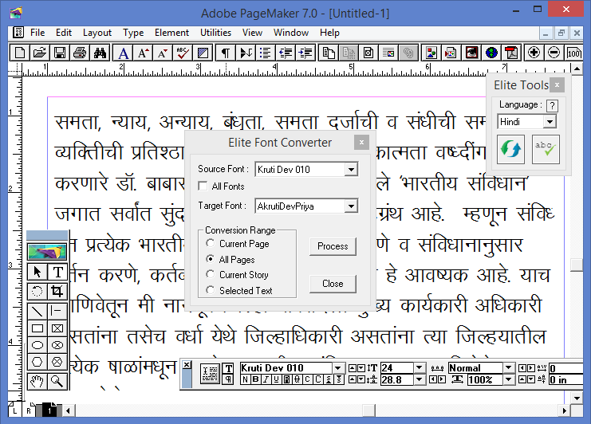Click the Picture Palette icon

[431, 53]
